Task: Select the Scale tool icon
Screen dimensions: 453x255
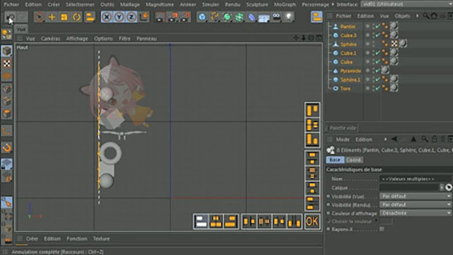Action: coord(64,17)
